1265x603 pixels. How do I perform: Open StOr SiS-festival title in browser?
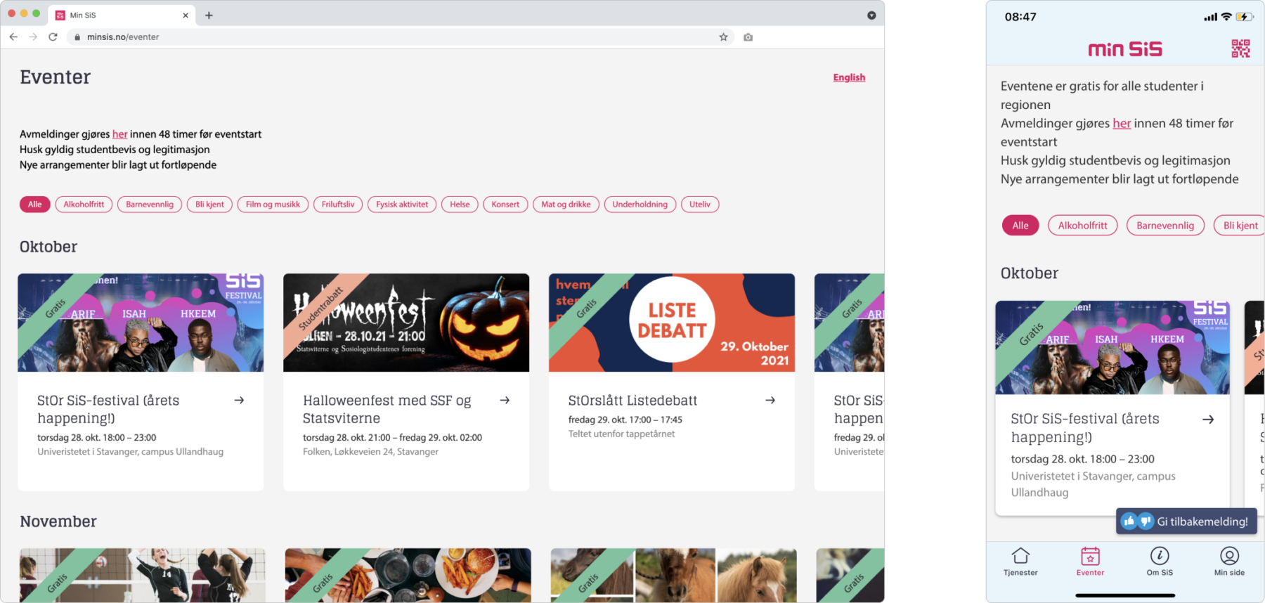pyautogui.click(x=108, y=409)
